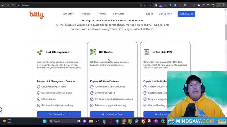Screen dimensions: 227x127
Task: Click the checkmark beside QR Code types & destination options
Action: click(92, 99)
